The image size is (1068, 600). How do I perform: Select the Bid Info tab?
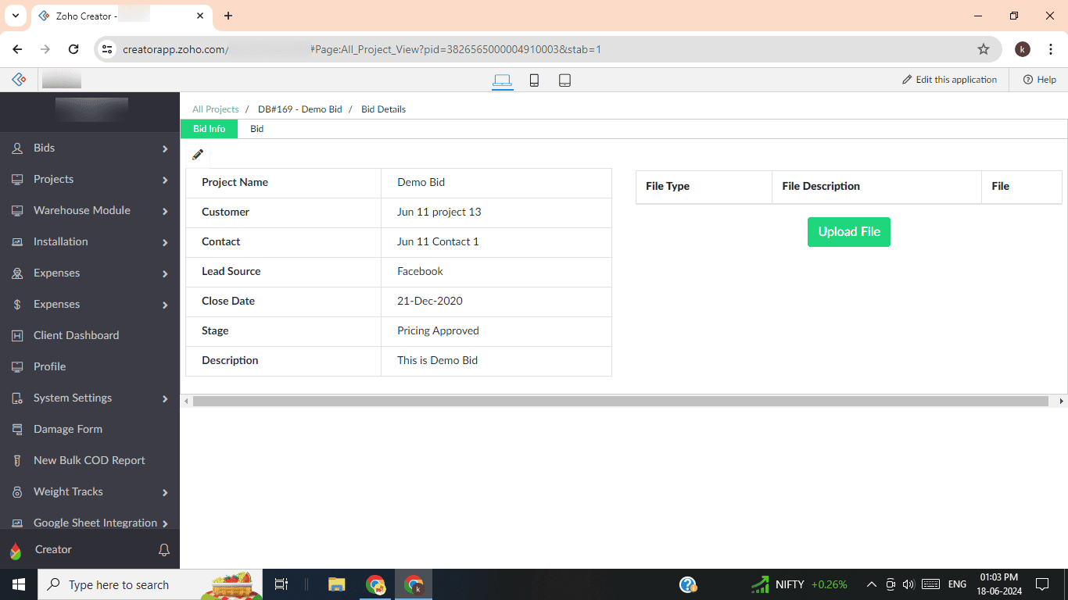point(208,128)
